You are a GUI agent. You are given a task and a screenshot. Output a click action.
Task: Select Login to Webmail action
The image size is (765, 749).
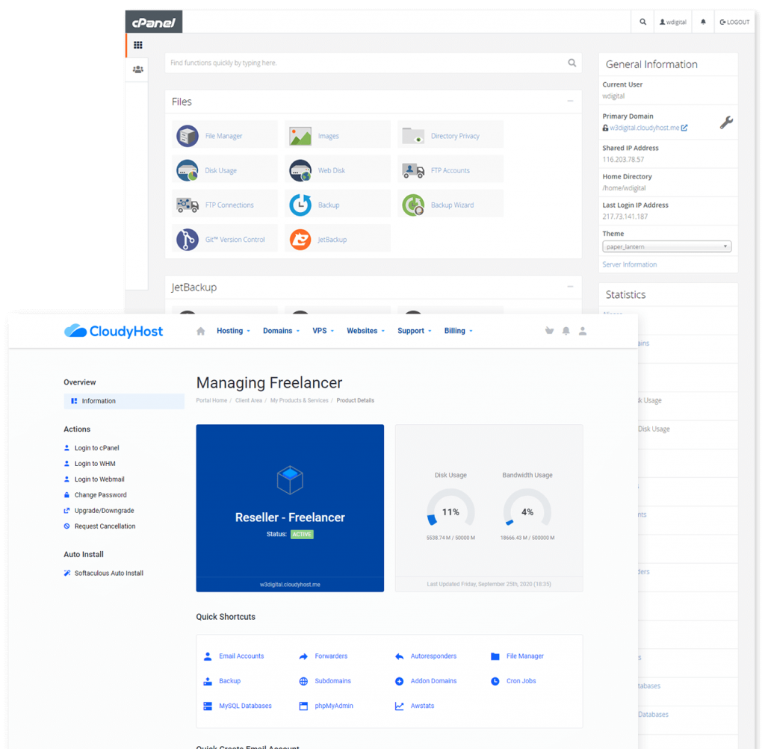94,479
